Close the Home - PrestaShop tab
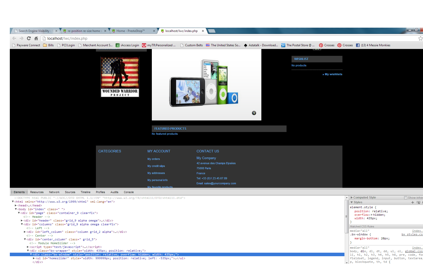 tap(154, 31)
